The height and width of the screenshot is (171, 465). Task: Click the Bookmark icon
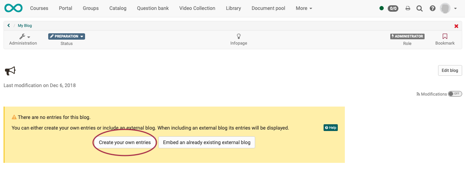coord(445,36)
